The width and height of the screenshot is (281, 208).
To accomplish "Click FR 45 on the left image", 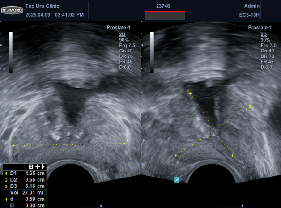I will click(x=126, y=62).
